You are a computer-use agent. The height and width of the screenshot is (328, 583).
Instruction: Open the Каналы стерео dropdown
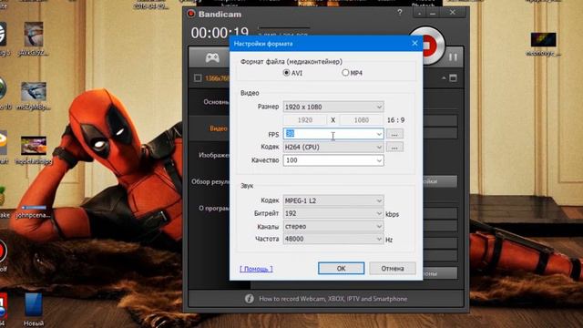(333, 226)
